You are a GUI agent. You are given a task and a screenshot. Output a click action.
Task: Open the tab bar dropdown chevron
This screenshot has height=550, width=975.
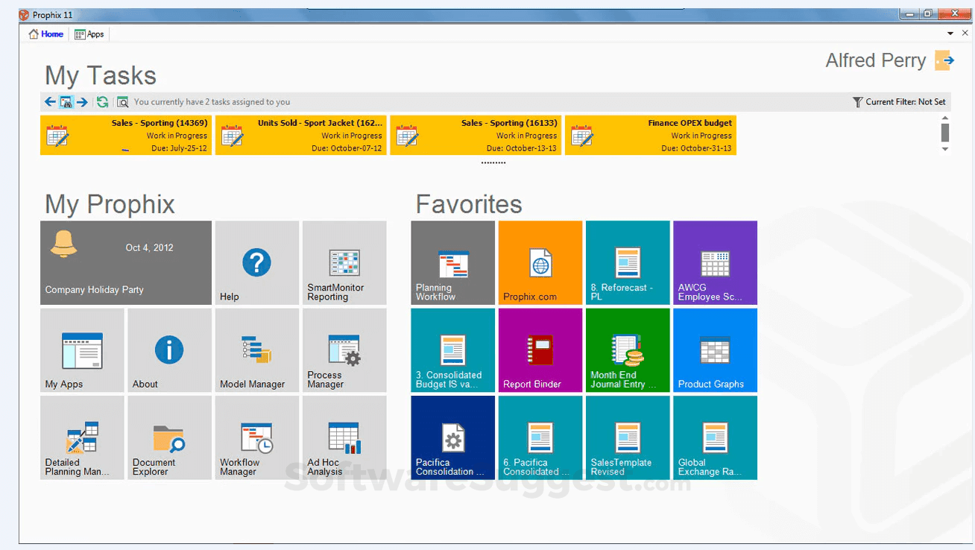coord(950,33)
